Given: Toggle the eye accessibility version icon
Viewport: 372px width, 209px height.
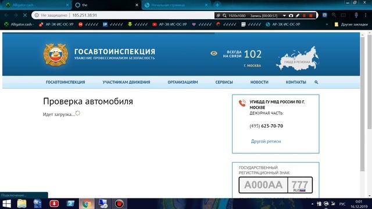Looking at the screenshot, I should [x=214, y=53].
